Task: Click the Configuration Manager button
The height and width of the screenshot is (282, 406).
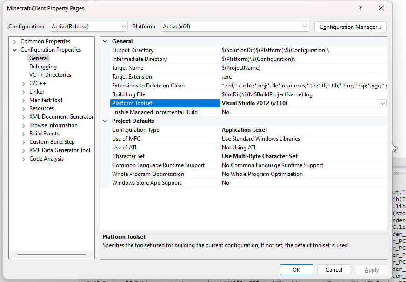Action: tap(350, 27)
